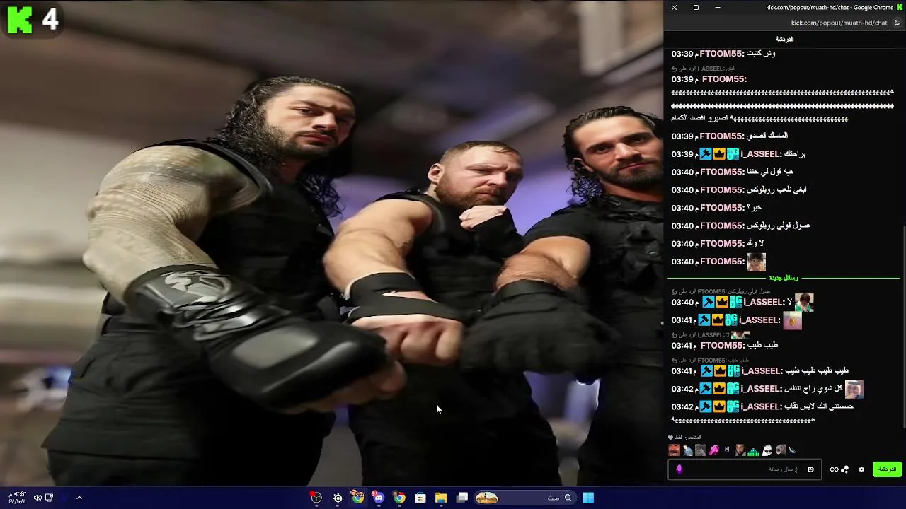This screenshot has width=906, height=509.
Task: Click the volume speaker icon in system tray
Action: [x=38, y=498]
